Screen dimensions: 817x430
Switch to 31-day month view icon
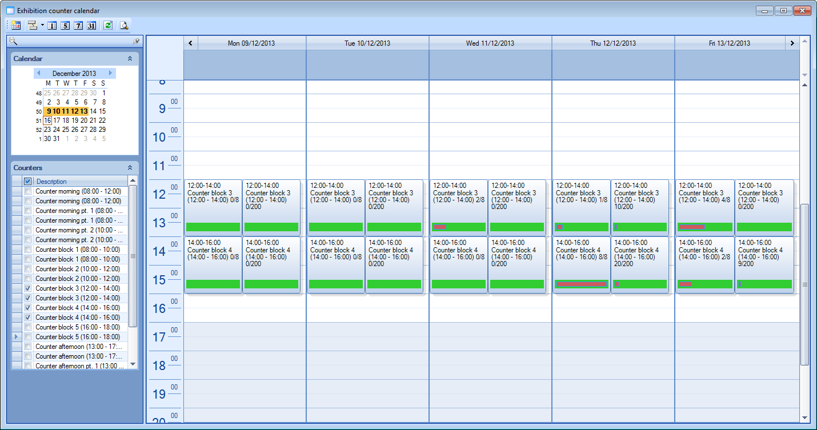(91, 25)
